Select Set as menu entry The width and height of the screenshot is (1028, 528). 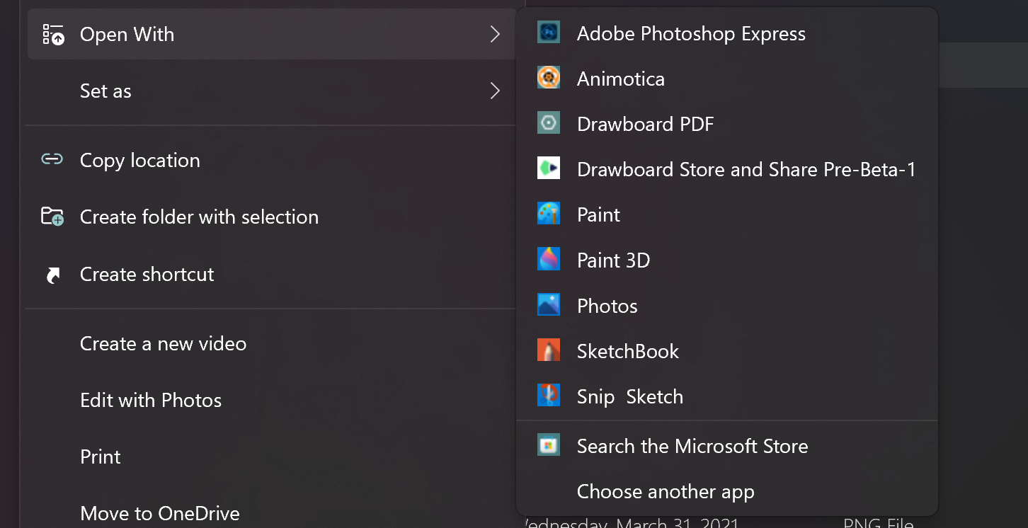click(x=272, y=91)
